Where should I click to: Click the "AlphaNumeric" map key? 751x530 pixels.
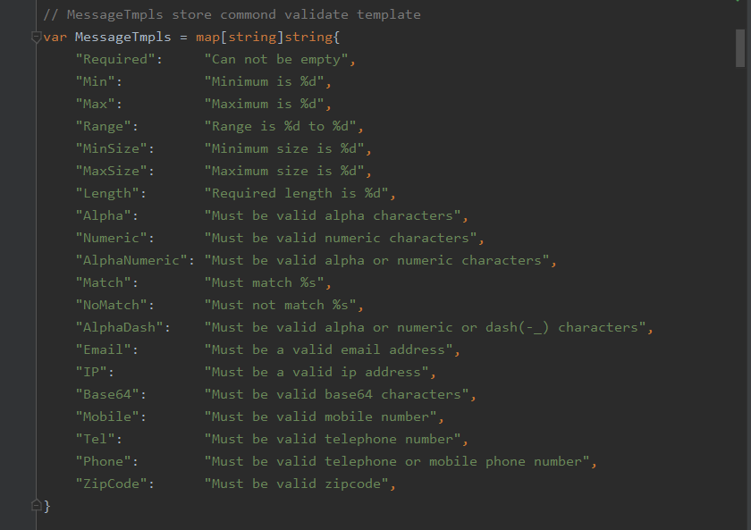pos(131,260)
